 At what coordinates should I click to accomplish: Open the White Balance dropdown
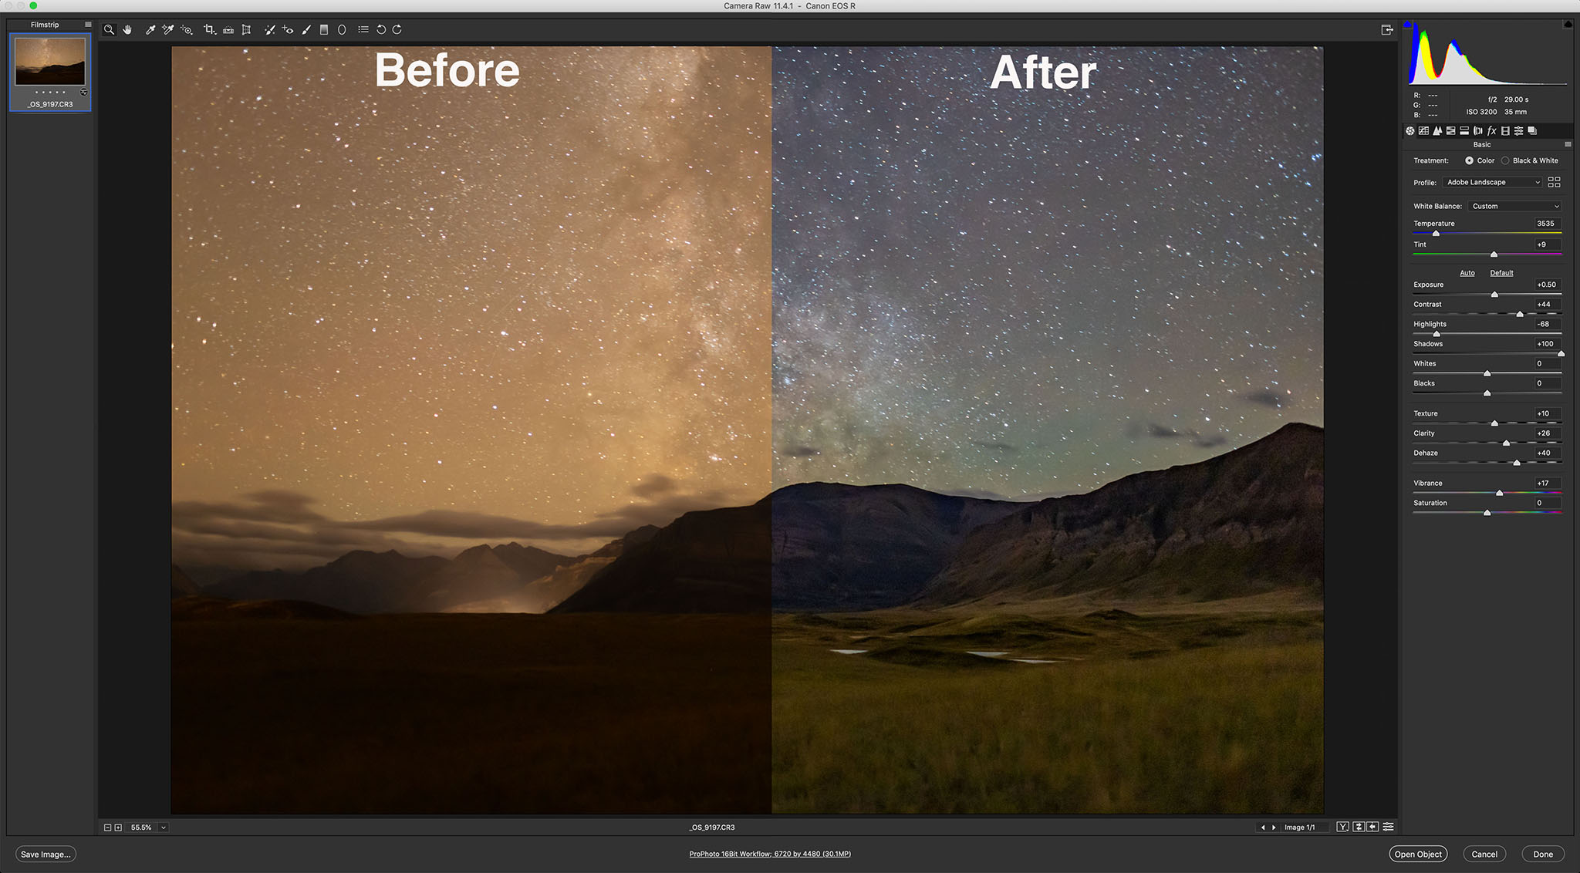1514,206
